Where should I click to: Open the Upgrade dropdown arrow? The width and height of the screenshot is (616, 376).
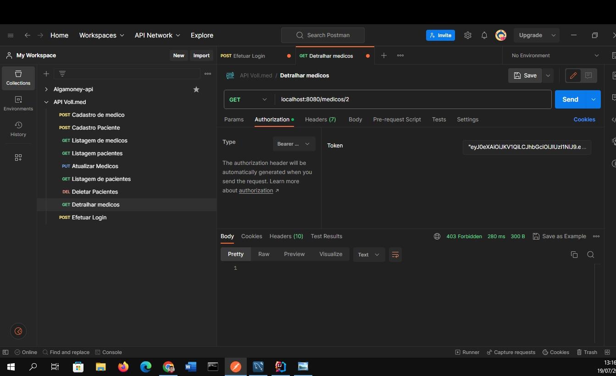554,35
